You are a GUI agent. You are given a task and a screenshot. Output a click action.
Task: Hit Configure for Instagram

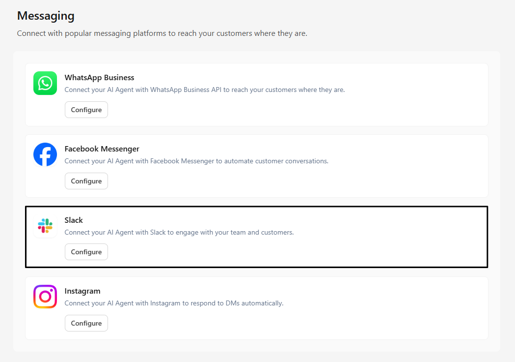tap(86, 323)
